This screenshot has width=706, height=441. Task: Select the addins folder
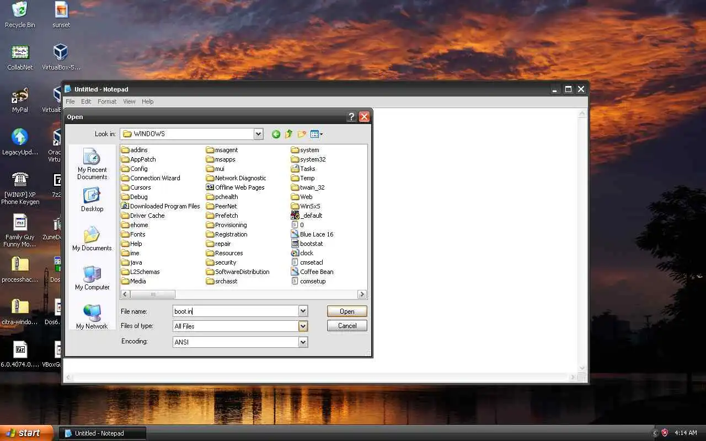pyautogui.click(x=135, y=150)
